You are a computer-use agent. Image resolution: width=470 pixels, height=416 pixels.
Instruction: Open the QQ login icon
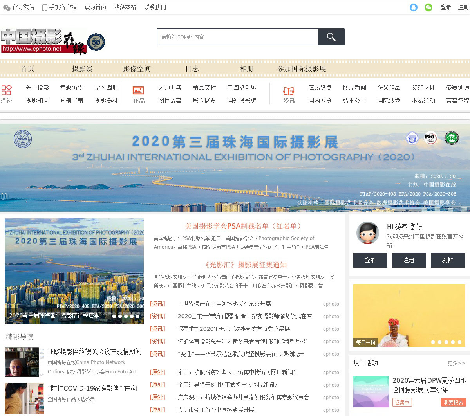[414, 7]
